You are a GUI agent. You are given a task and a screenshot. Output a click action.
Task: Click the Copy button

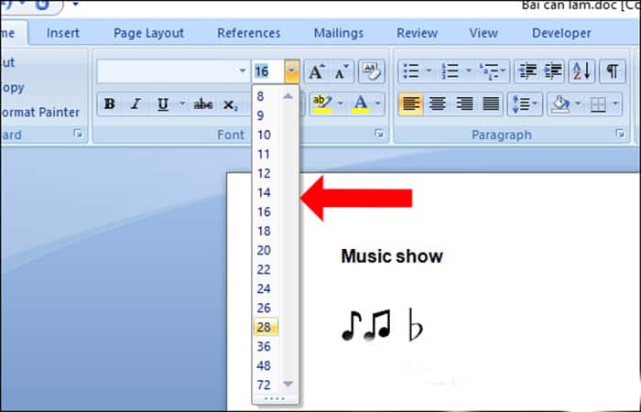click(x=13, y=88)
